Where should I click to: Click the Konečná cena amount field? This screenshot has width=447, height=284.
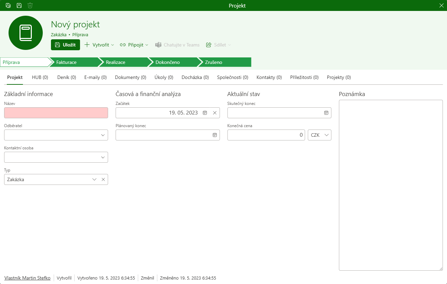point(266,135)
